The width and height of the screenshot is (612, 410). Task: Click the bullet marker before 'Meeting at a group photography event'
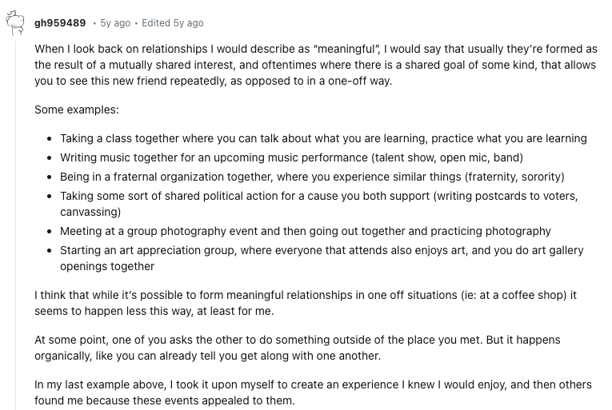[x=49, y=231]
